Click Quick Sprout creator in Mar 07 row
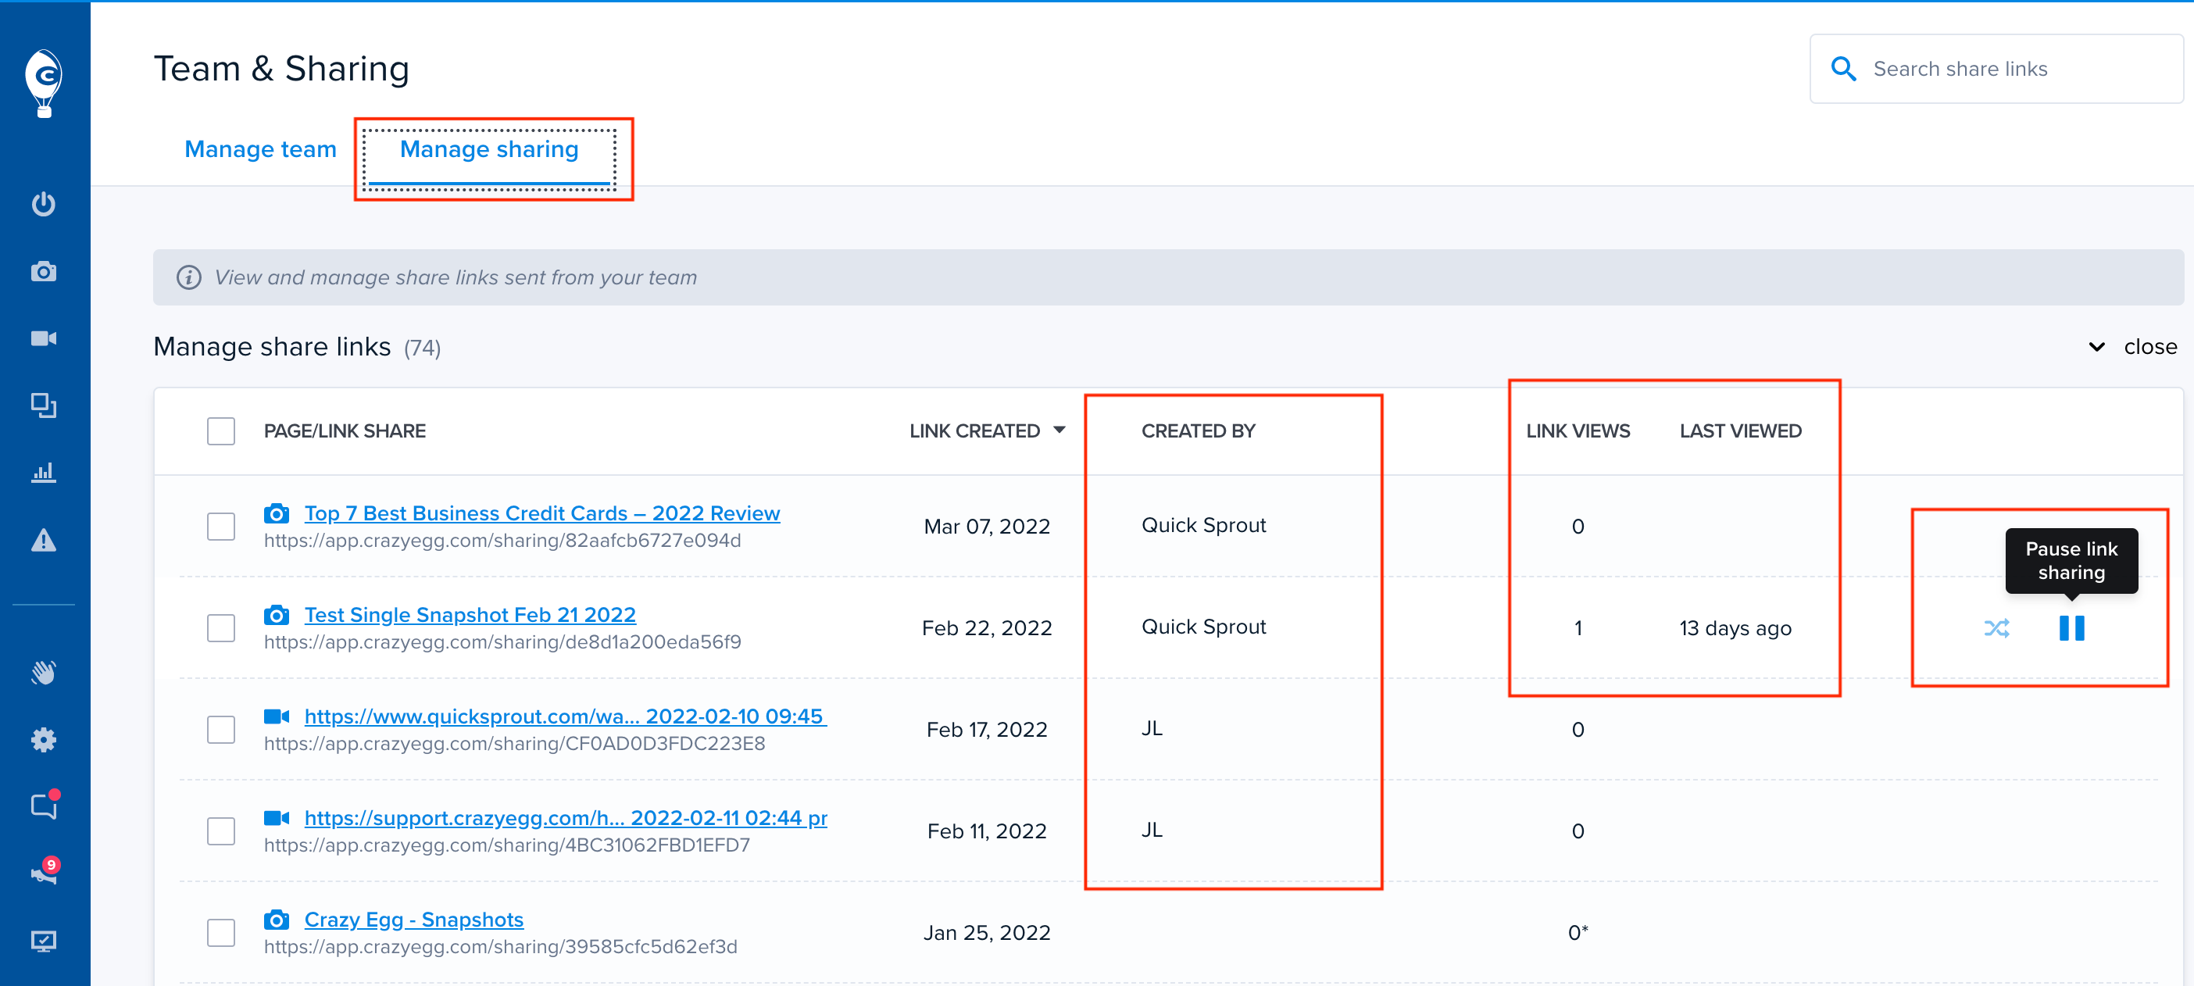The width and height of the screenshot is (2194, 986). [1203, 525]
